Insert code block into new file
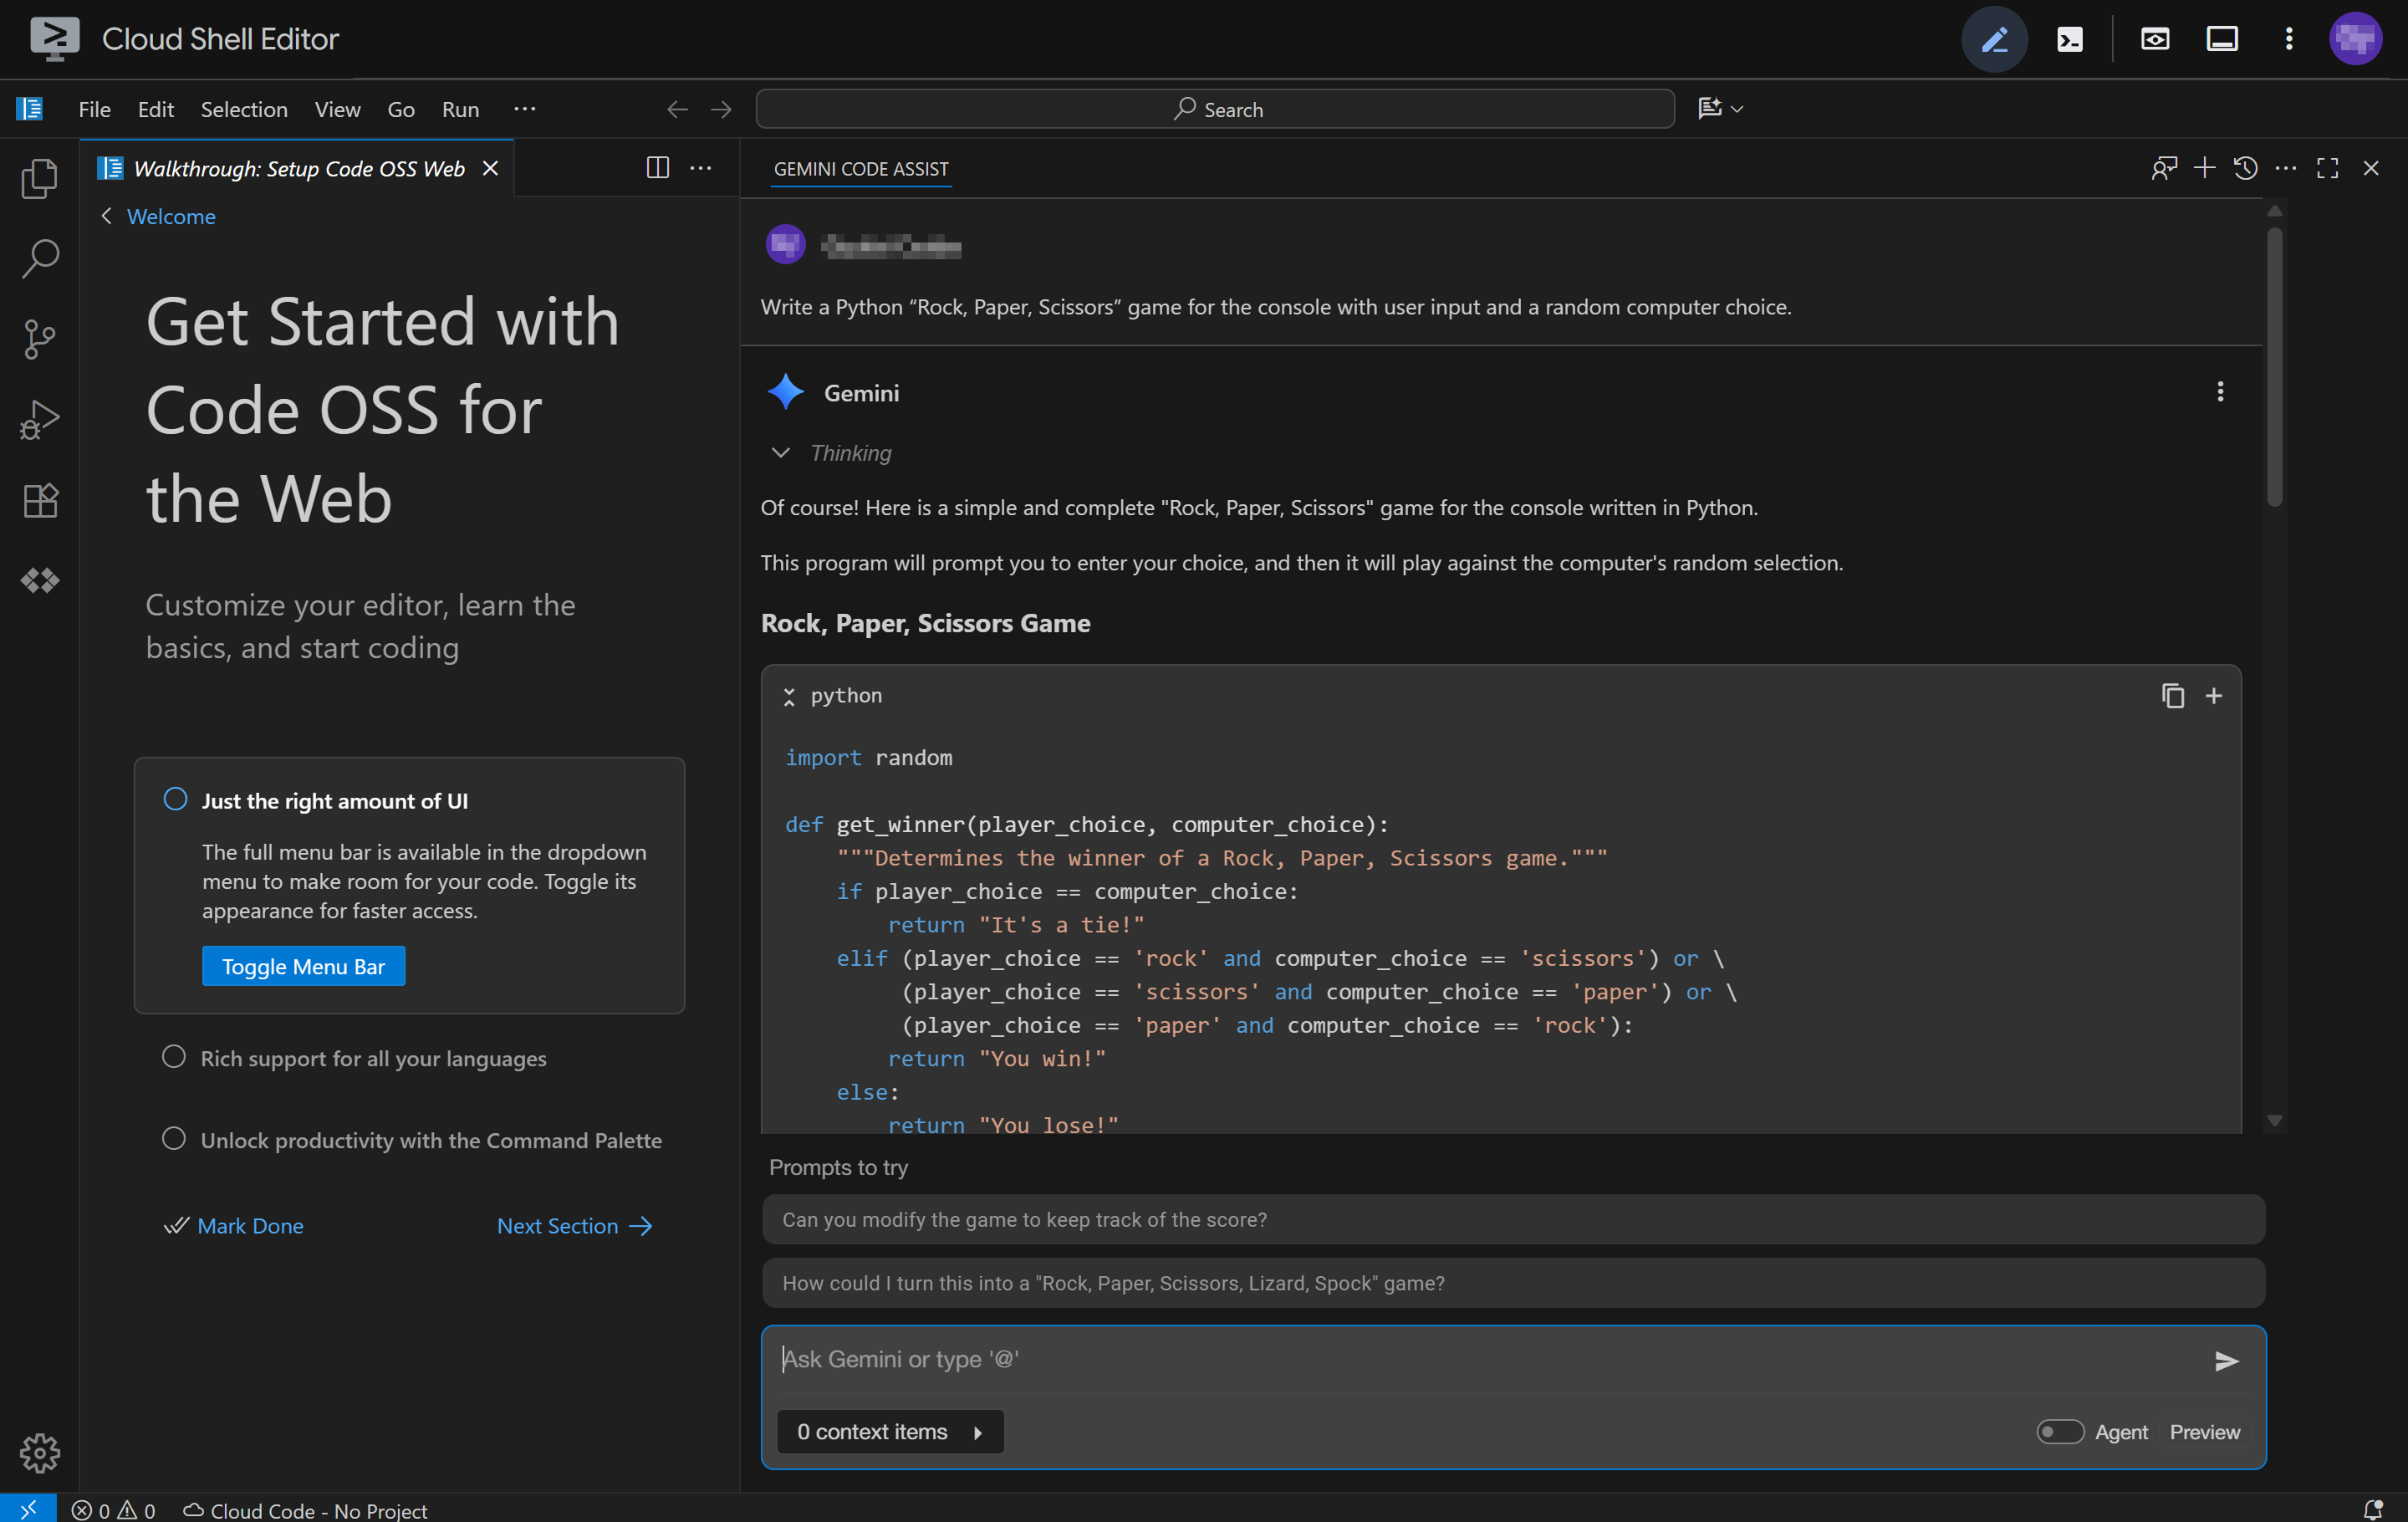 (2214, 695)
